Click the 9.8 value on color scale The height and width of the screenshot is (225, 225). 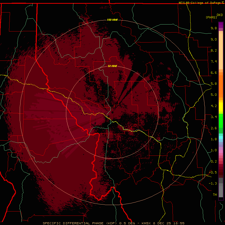point(214,28)
